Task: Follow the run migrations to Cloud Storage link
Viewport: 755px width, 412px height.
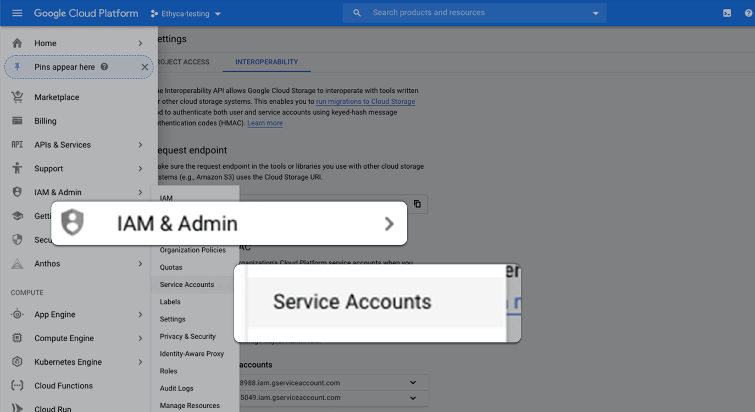Action: pos(365,102)
